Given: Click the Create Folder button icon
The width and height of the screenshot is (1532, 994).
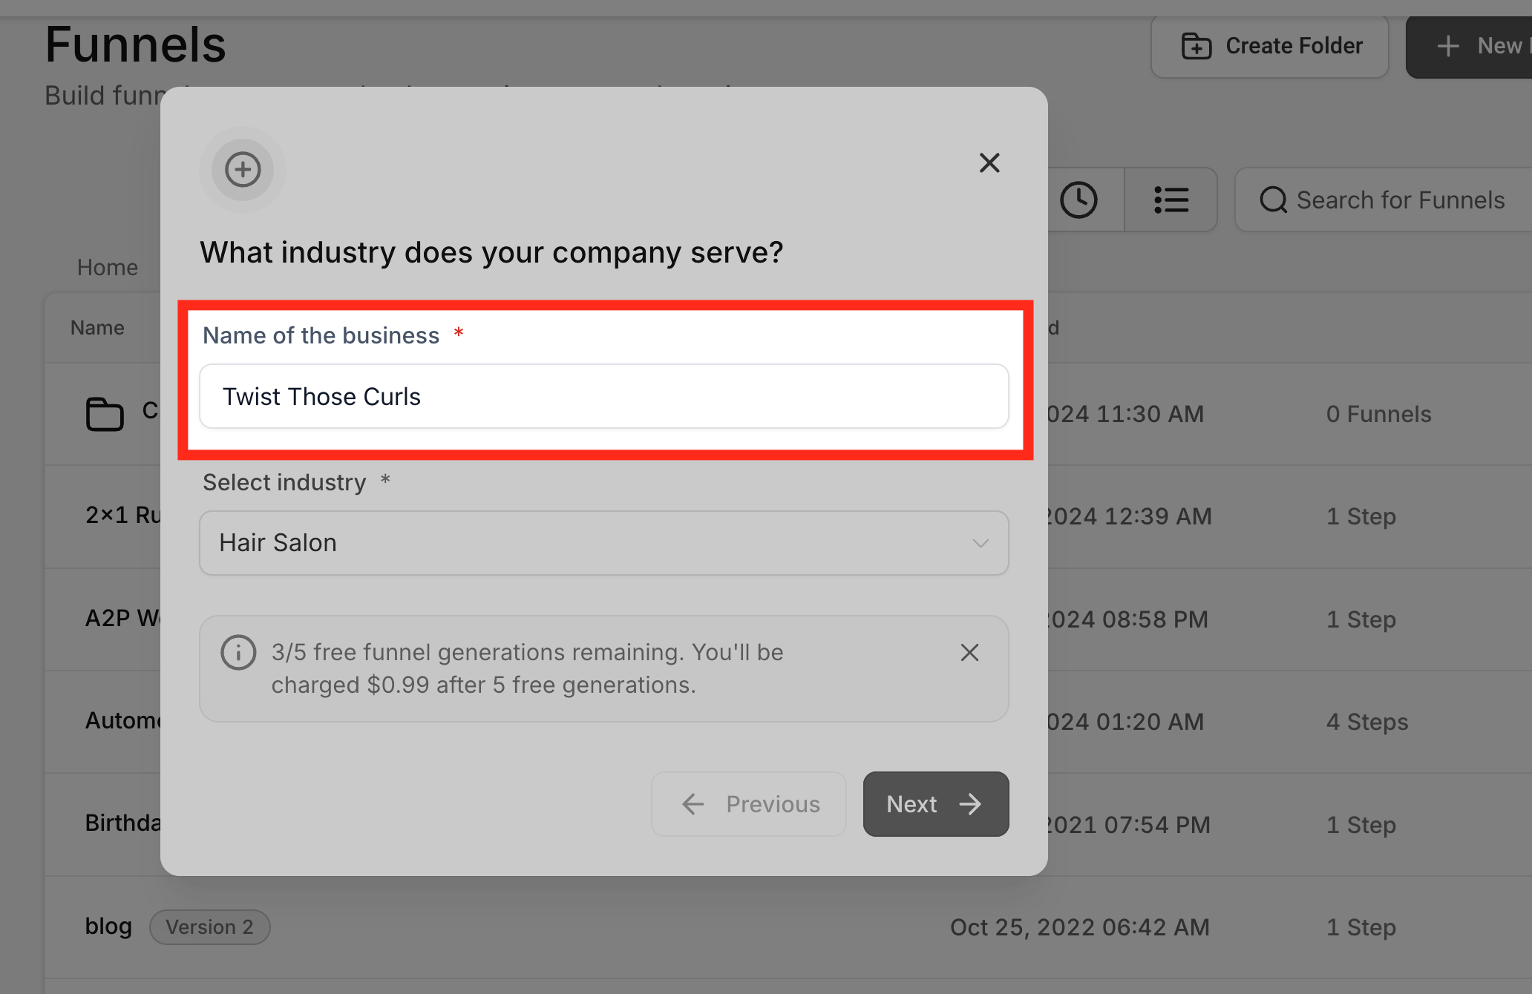Looking at the screenshot, I should click(1197, 46).
